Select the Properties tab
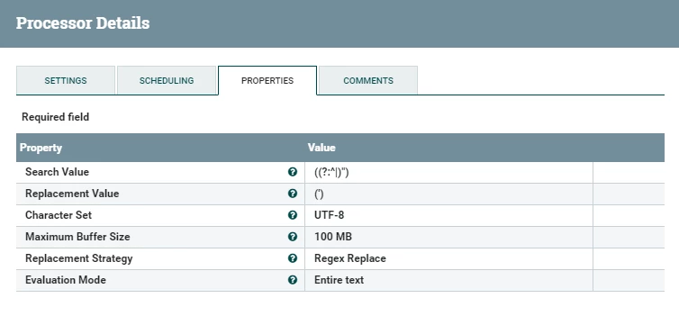This screenshot has height=325, width=679. click(267, 80)
